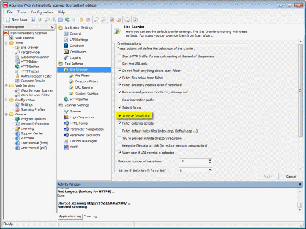This screenshot has width=306, height=229.
Task: Open the Authentication Tester tool
Action: point(36,76)
